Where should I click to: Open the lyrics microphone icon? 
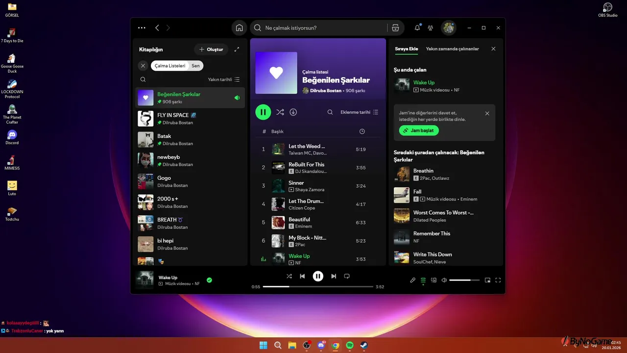click(x=412, y=280)
